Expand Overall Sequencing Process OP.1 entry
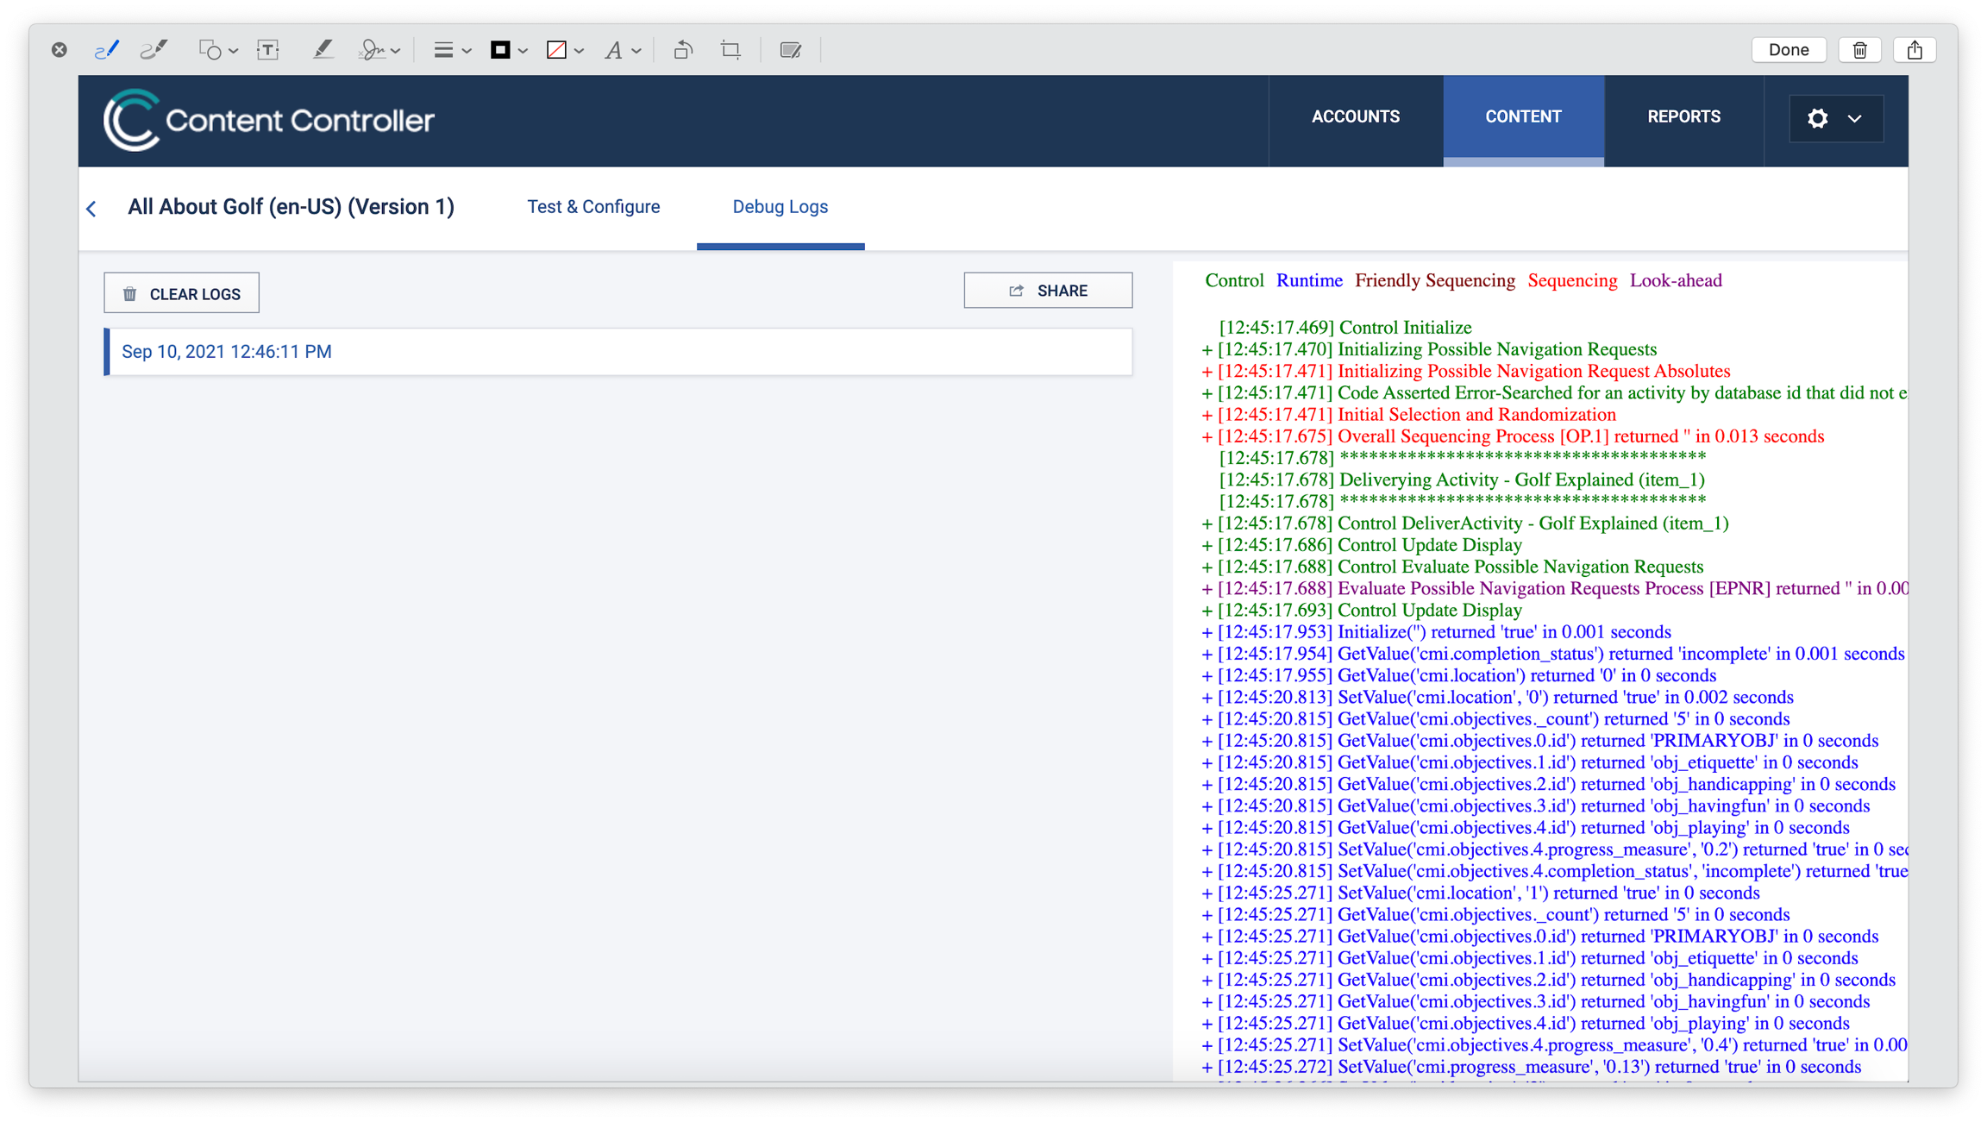This screenshot has width=1987, height=1122. click(1207, 437)
